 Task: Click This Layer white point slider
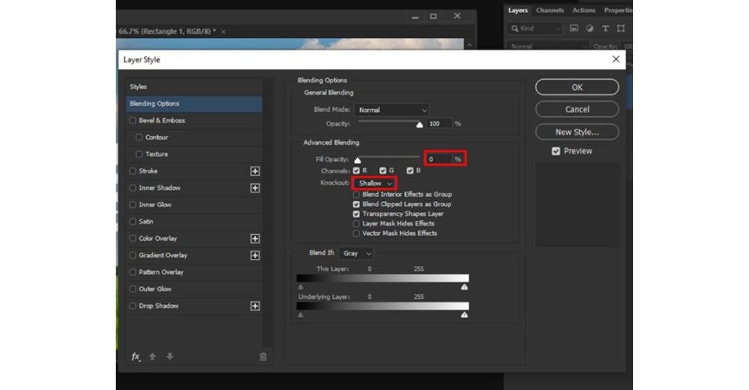pyautogui.click(x=464, y=287)
